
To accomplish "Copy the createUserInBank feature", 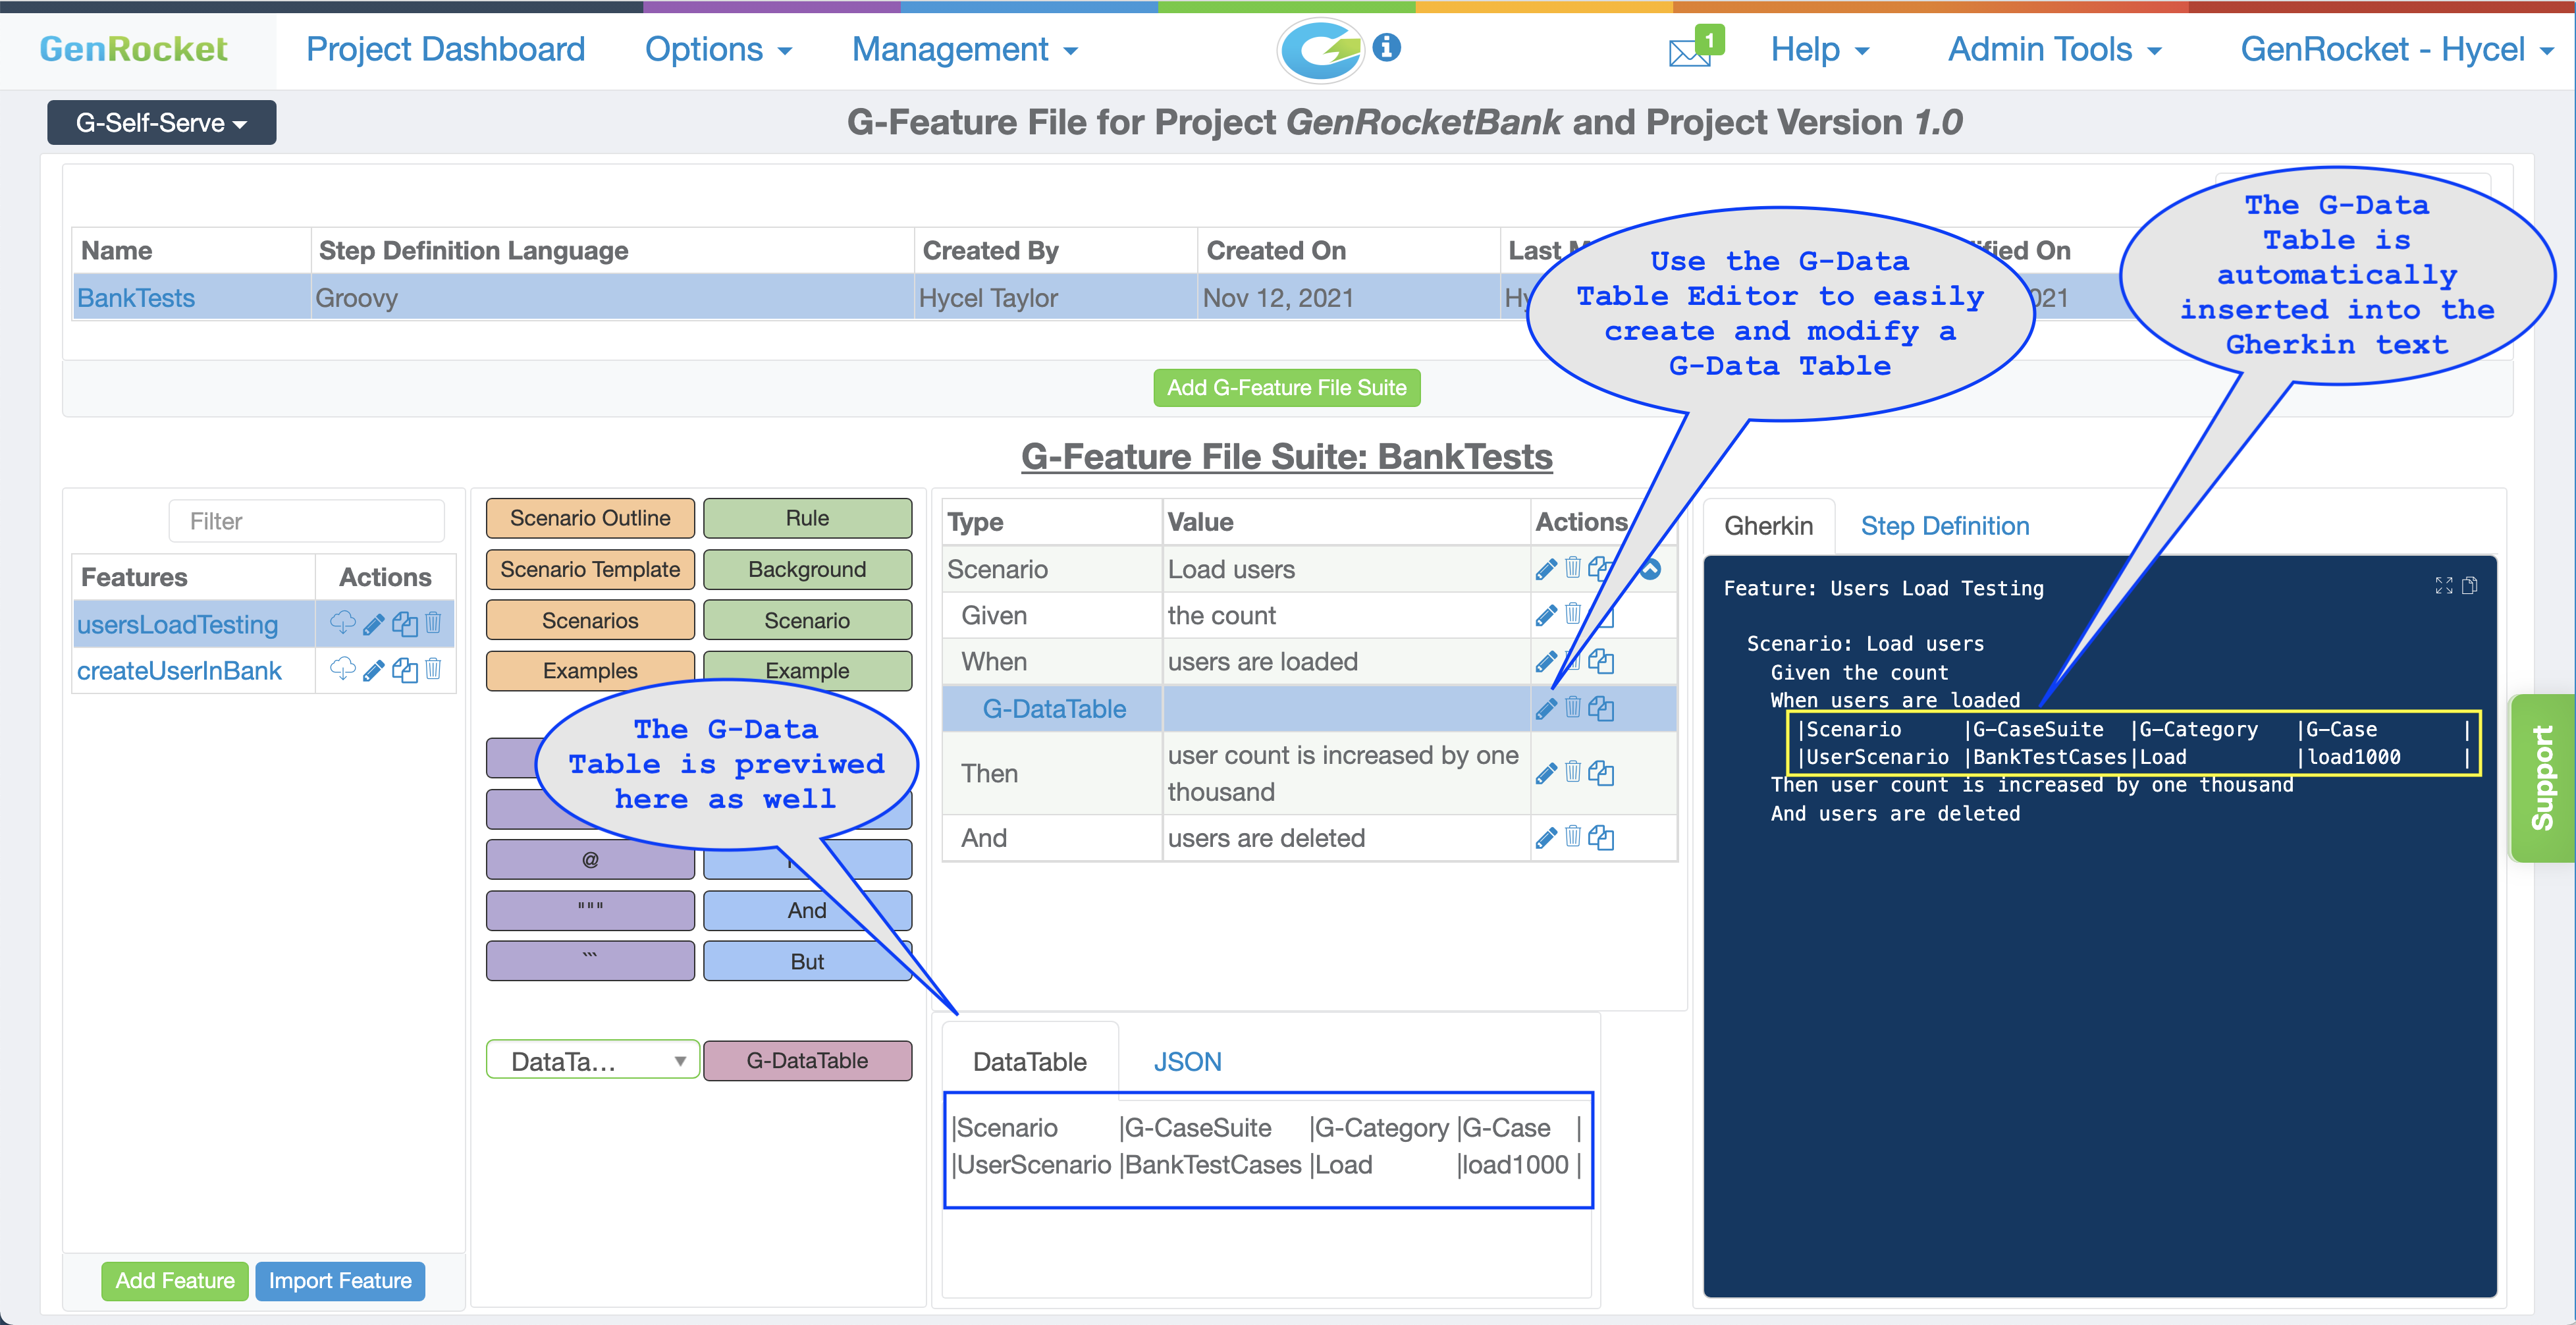I will 404,670.
